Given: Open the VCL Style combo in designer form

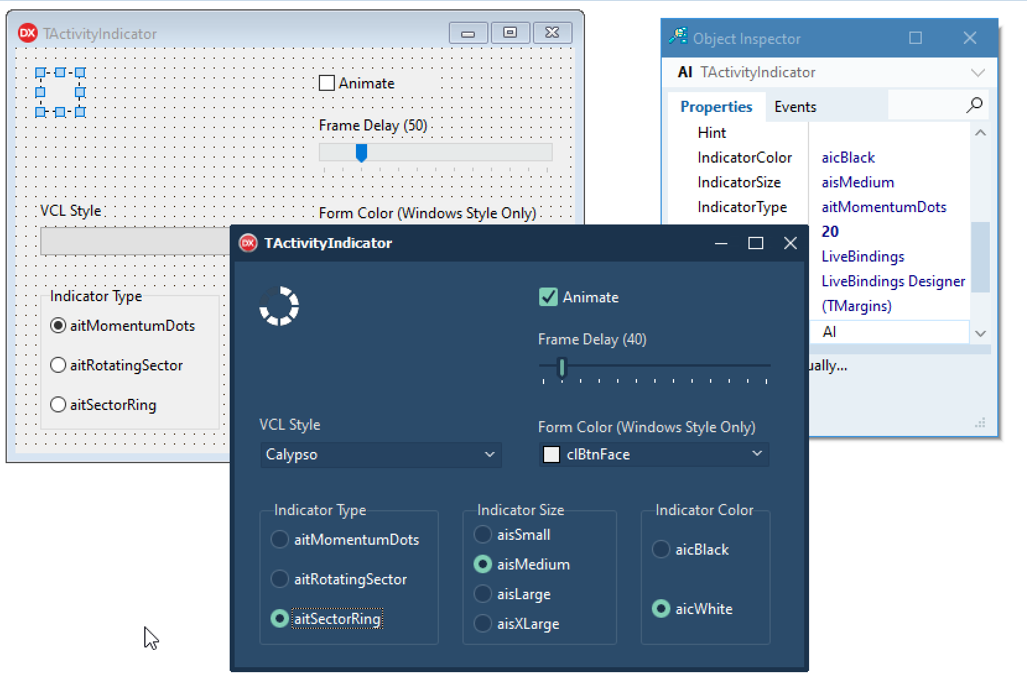Looking at the screenshot, I should pos(135,241).
